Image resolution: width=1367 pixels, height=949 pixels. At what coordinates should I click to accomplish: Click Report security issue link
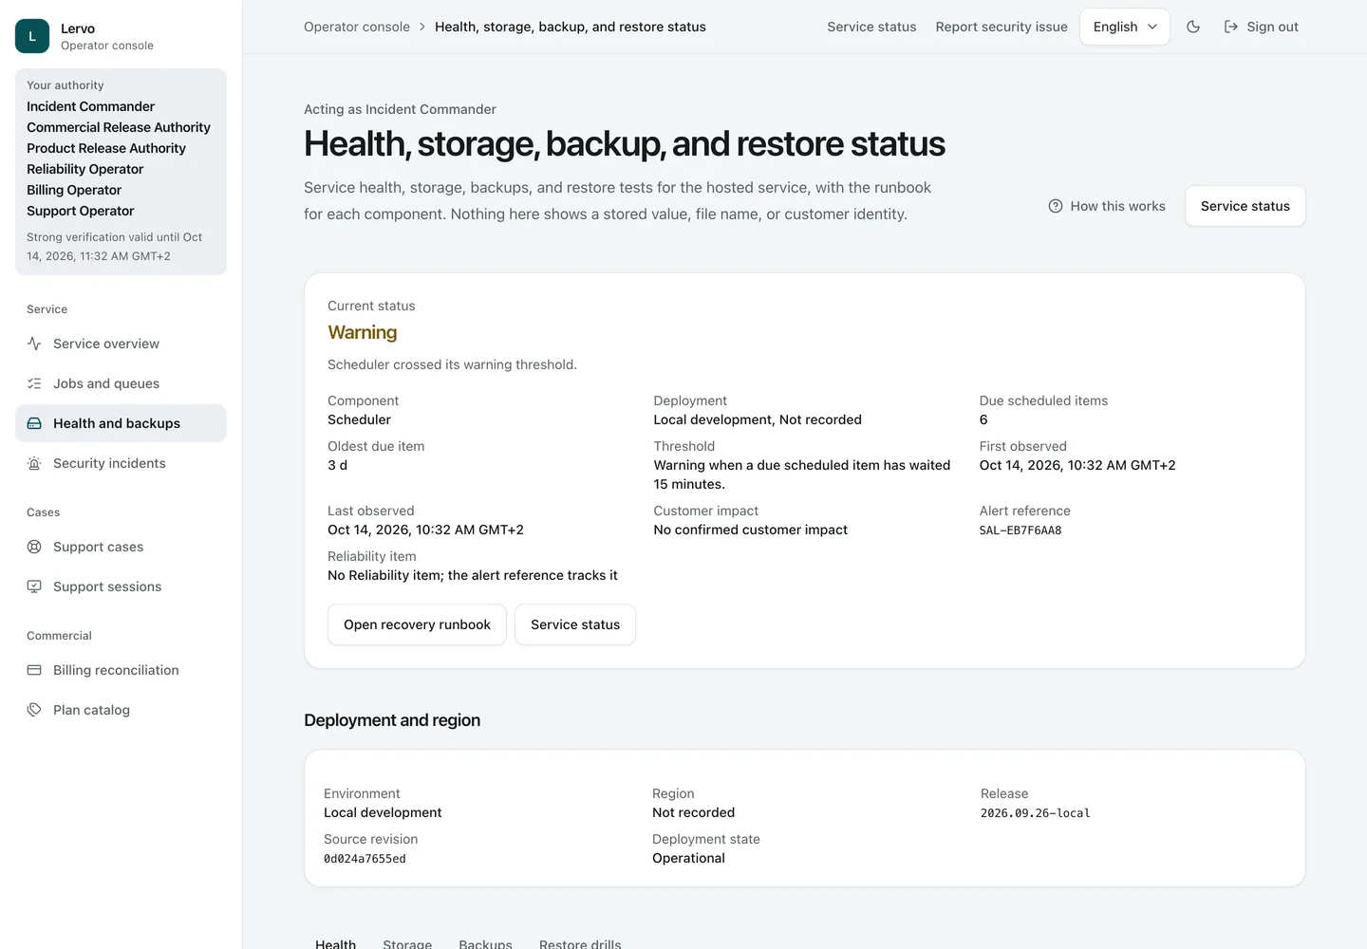1002,27
